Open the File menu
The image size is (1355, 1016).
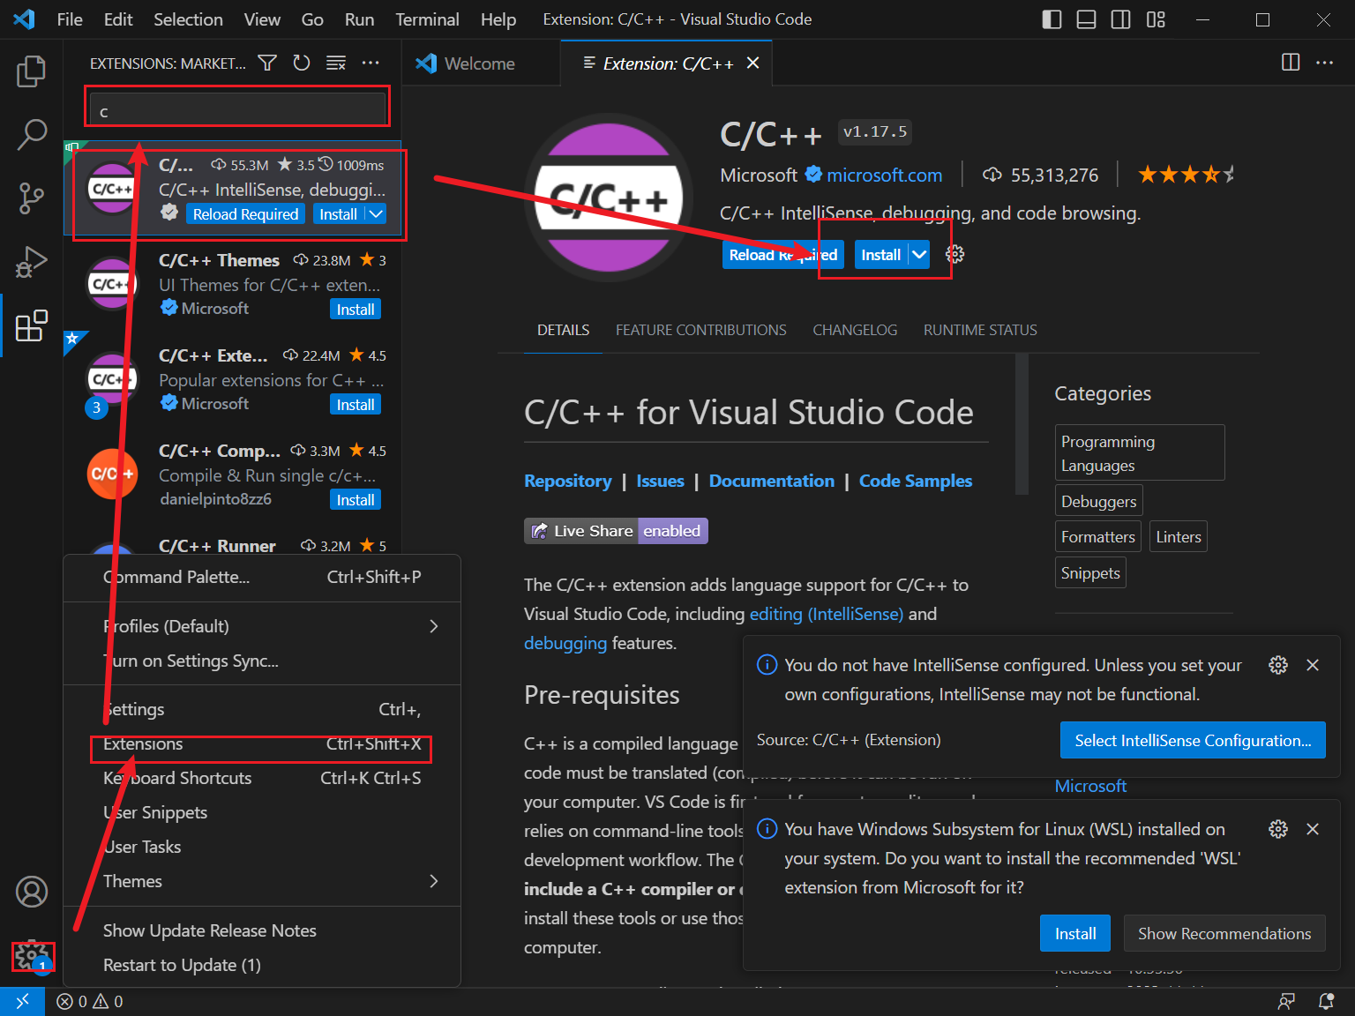point(70,19)
